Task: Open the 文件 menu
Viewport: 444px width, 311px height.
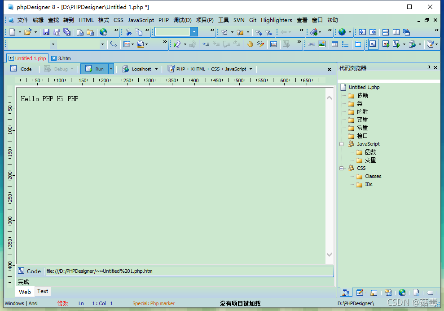Action: (x=22, y=20)
